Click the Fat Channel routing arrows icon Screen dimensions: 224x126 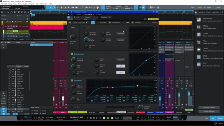[127, 22]
